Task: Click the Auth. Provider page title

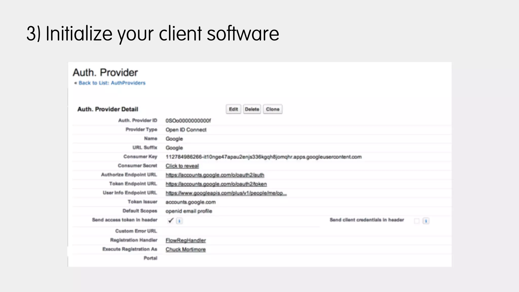Action: (x=105, y=72)
